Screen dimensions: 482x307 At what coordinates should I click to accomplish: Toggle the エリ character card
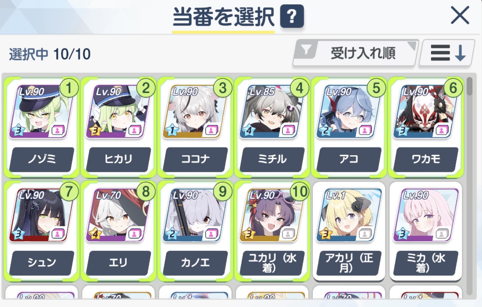[x=118, y=231]
